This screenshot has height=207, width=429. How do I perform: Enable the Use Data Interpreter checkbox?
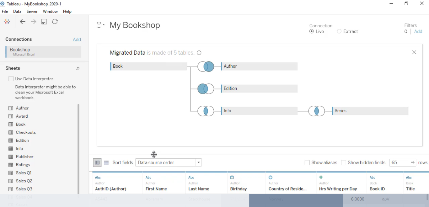11,78
